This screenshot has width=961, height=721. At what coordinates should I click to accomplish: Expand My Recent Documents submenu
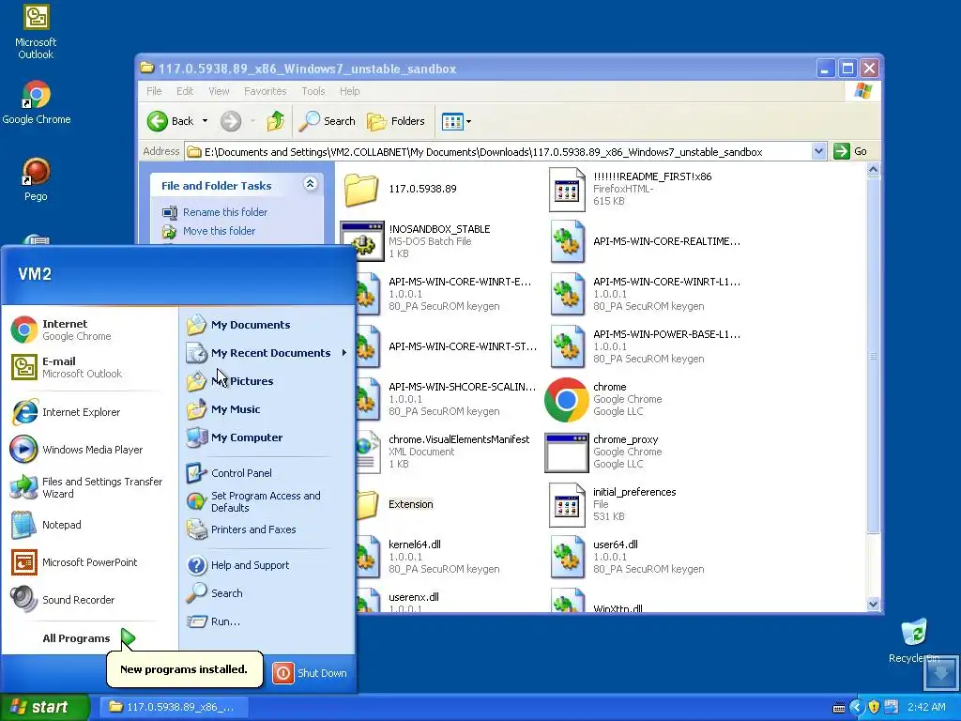(267, 353)
